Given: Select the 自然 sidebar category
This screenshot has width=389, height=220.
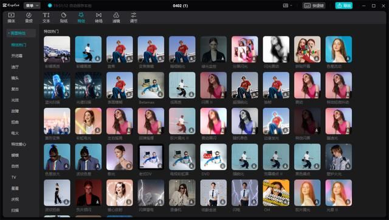Looking at the screenshot, I should pyautogui.click(x=15, y=166).
